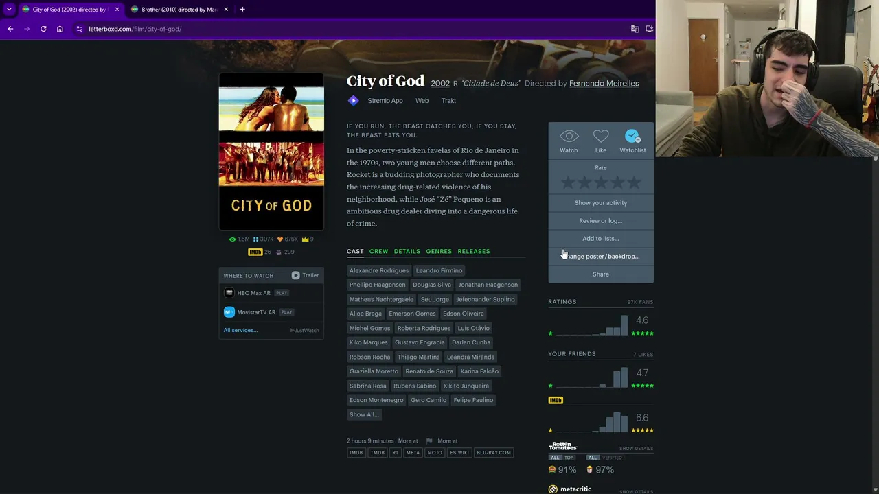Switch to the GENRES tab

tap(439, 251)
